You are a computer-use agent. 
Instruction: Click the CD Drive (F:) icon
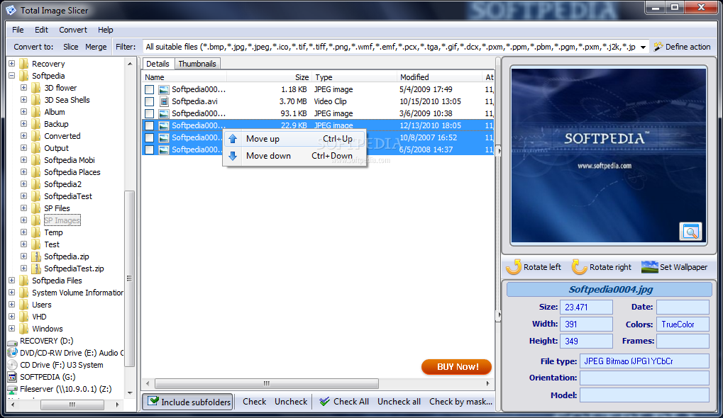[13, 365]
